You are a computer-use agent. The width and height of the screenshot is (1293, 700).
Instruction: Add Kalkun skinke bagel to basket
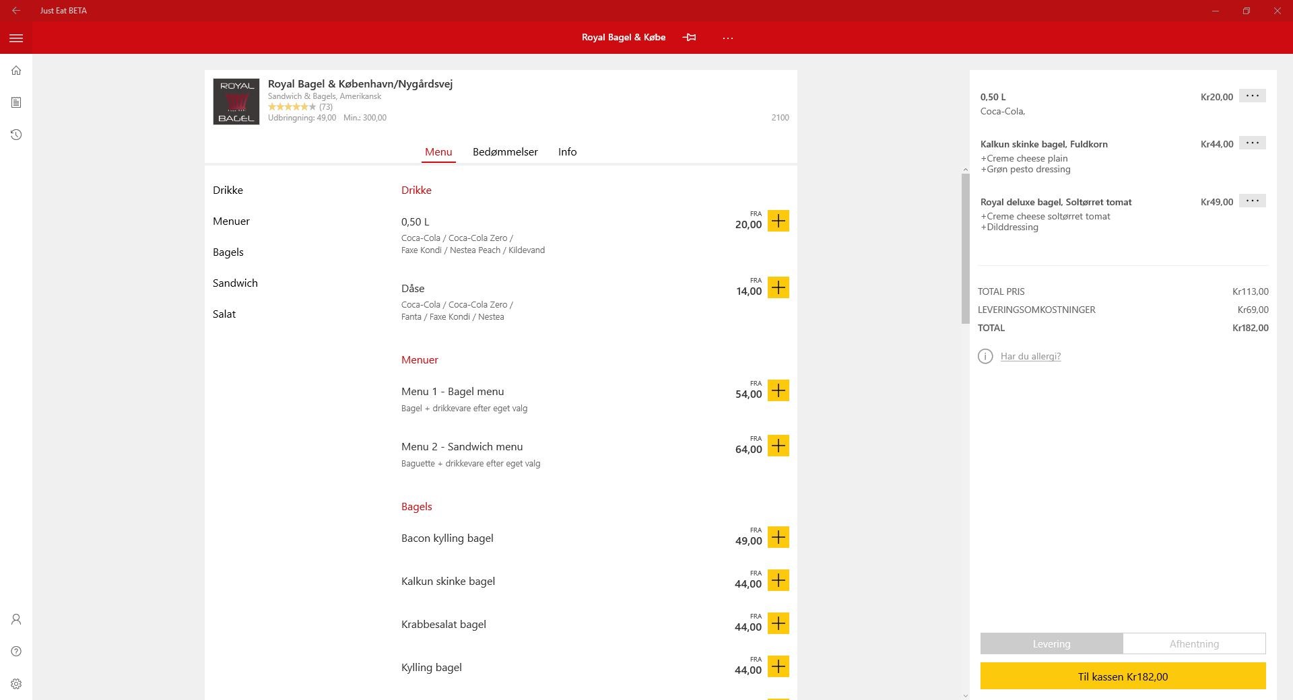[778, 580]
